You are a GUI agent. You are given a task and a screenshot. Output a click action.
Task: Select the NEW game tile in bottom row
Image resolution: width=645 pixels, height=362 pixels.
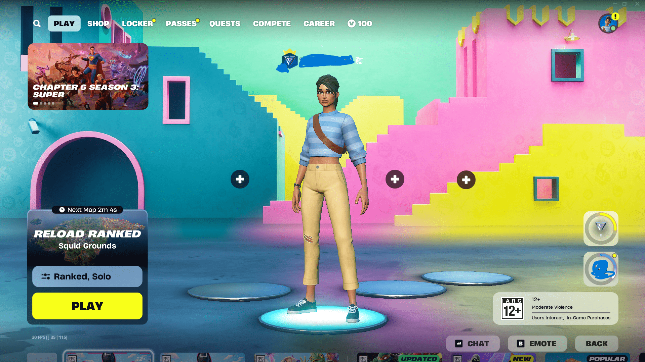[494, 357]
